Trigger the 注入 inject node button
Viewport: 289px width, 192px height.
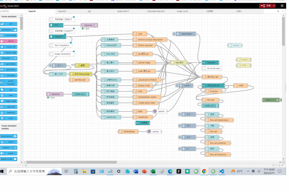(x=50, y=65)
